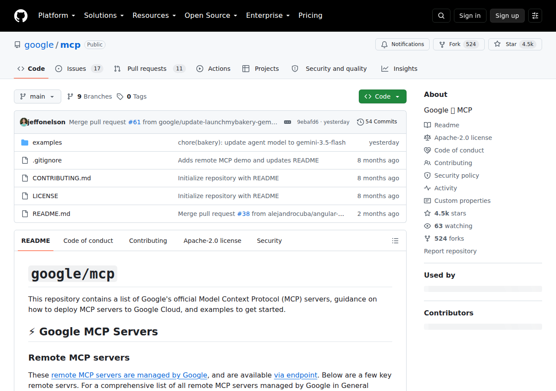
Task: Switch to the Pull requests tab
Action: click(150, 69)
